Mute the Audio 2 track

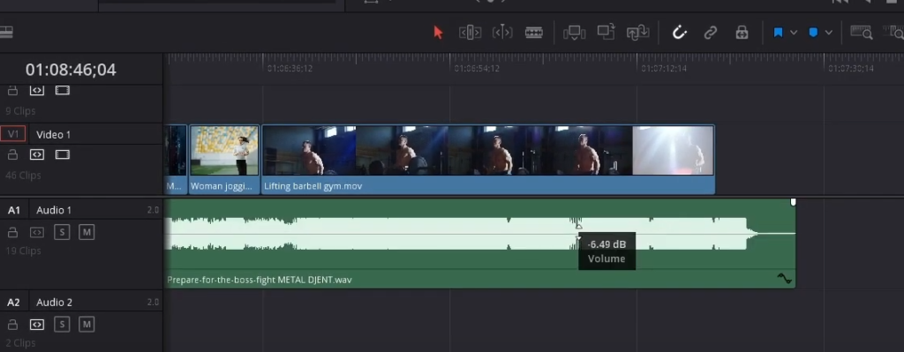(87, 325)
